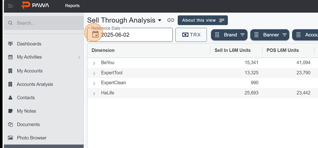
Task: Toggle the TRX currency button
Action: (191, 35)
